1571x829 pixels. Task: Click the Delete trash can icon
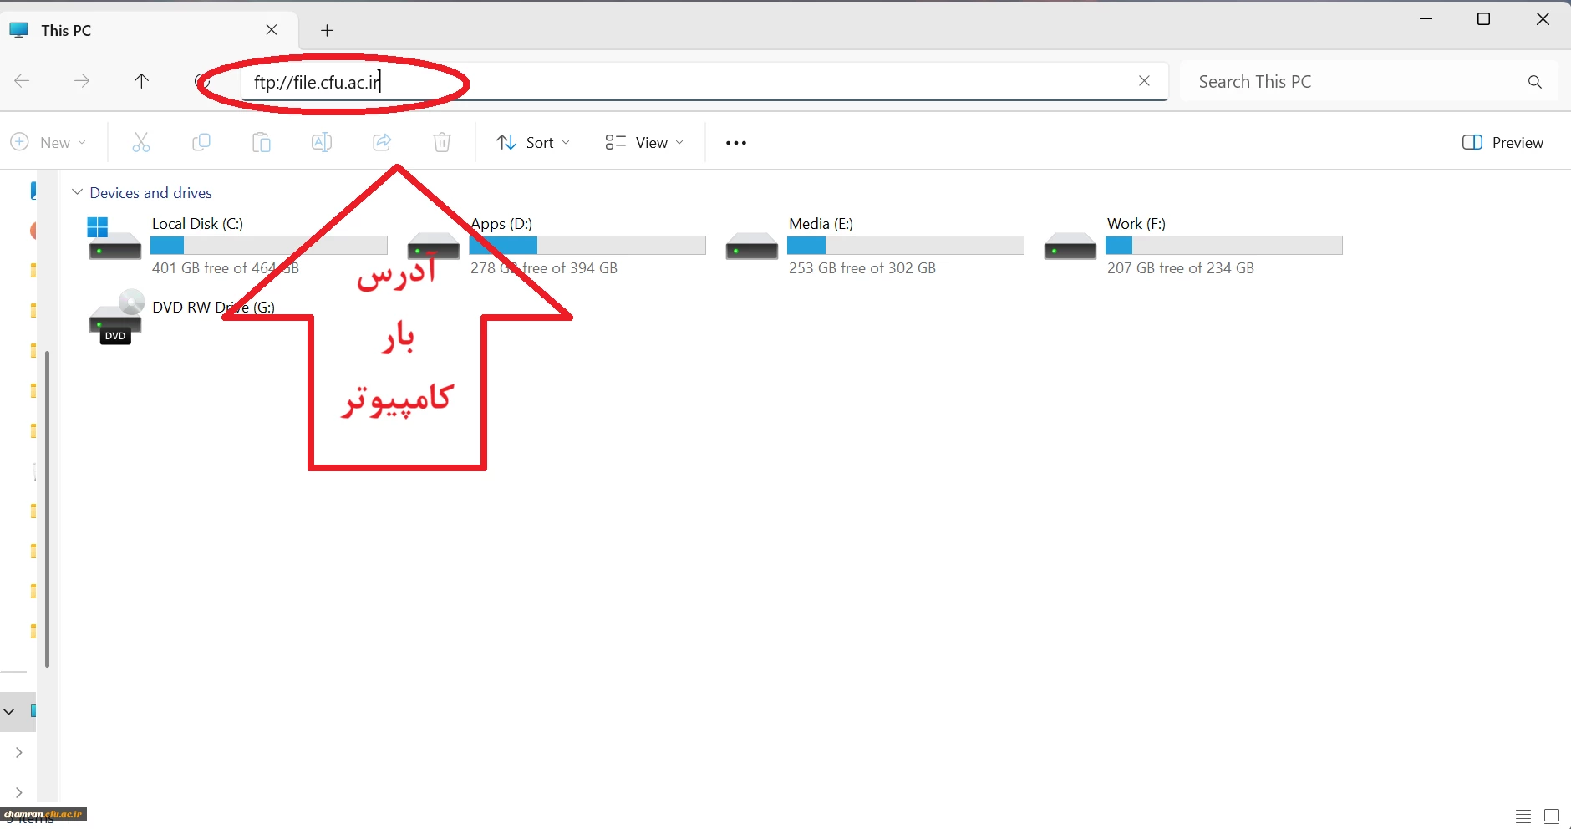(442, 143)
